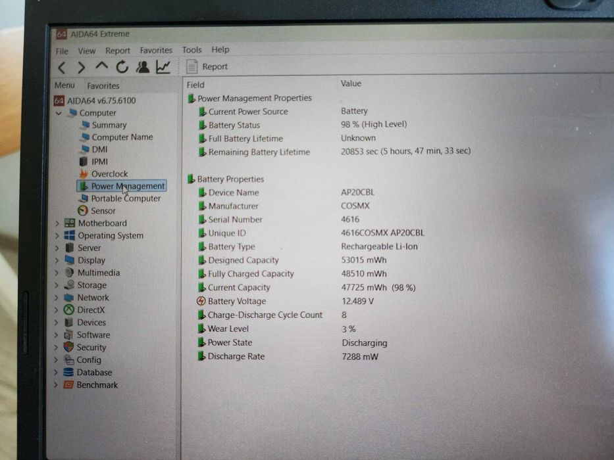Click the Report document icon in toolbar
The image size is (614, 460).
(x=192, y=66)
